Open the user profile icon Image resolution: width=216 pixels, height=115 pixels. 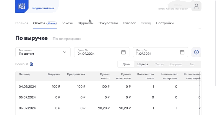coord(196,6)
